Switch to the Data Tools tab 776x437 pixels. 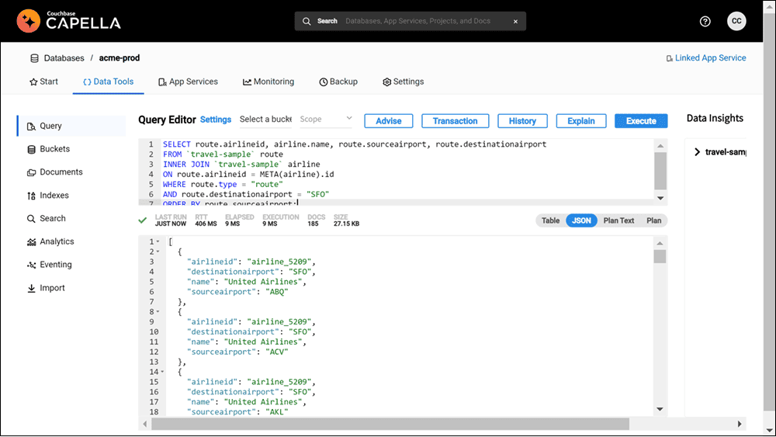point(109,82)
